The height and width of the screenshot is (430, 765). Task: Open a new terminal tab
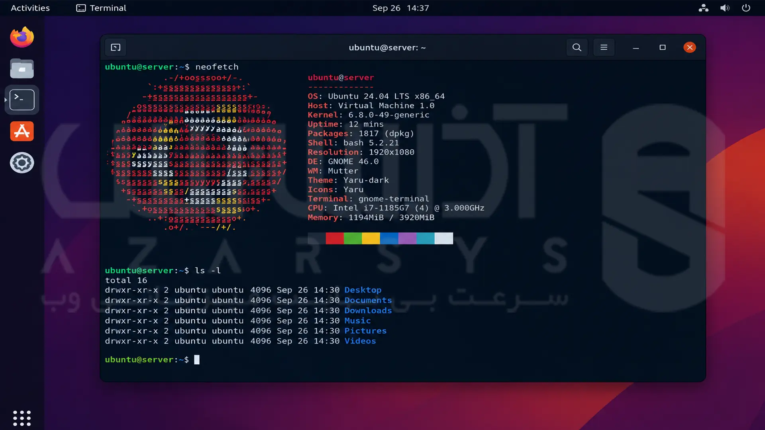[116, 47]
